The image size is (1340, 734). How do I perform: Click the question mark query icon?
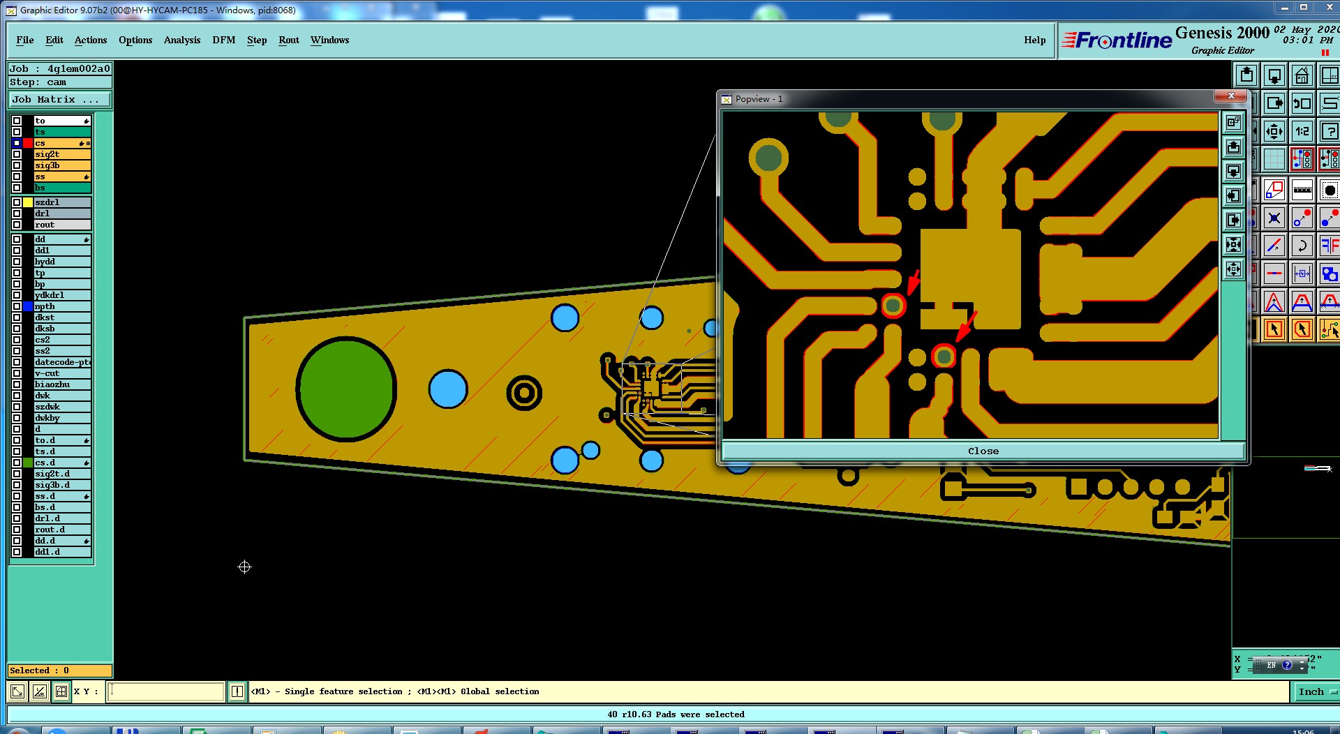tap(1330, 131)
